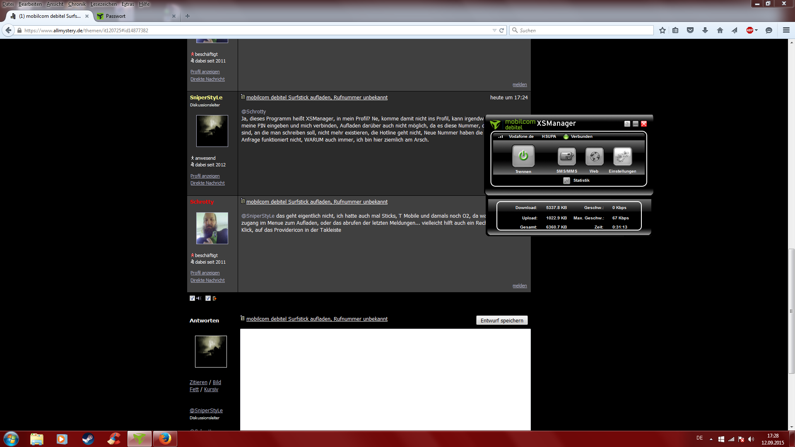Click the Entwurf speichern button
795x447 pixels.
502,320
